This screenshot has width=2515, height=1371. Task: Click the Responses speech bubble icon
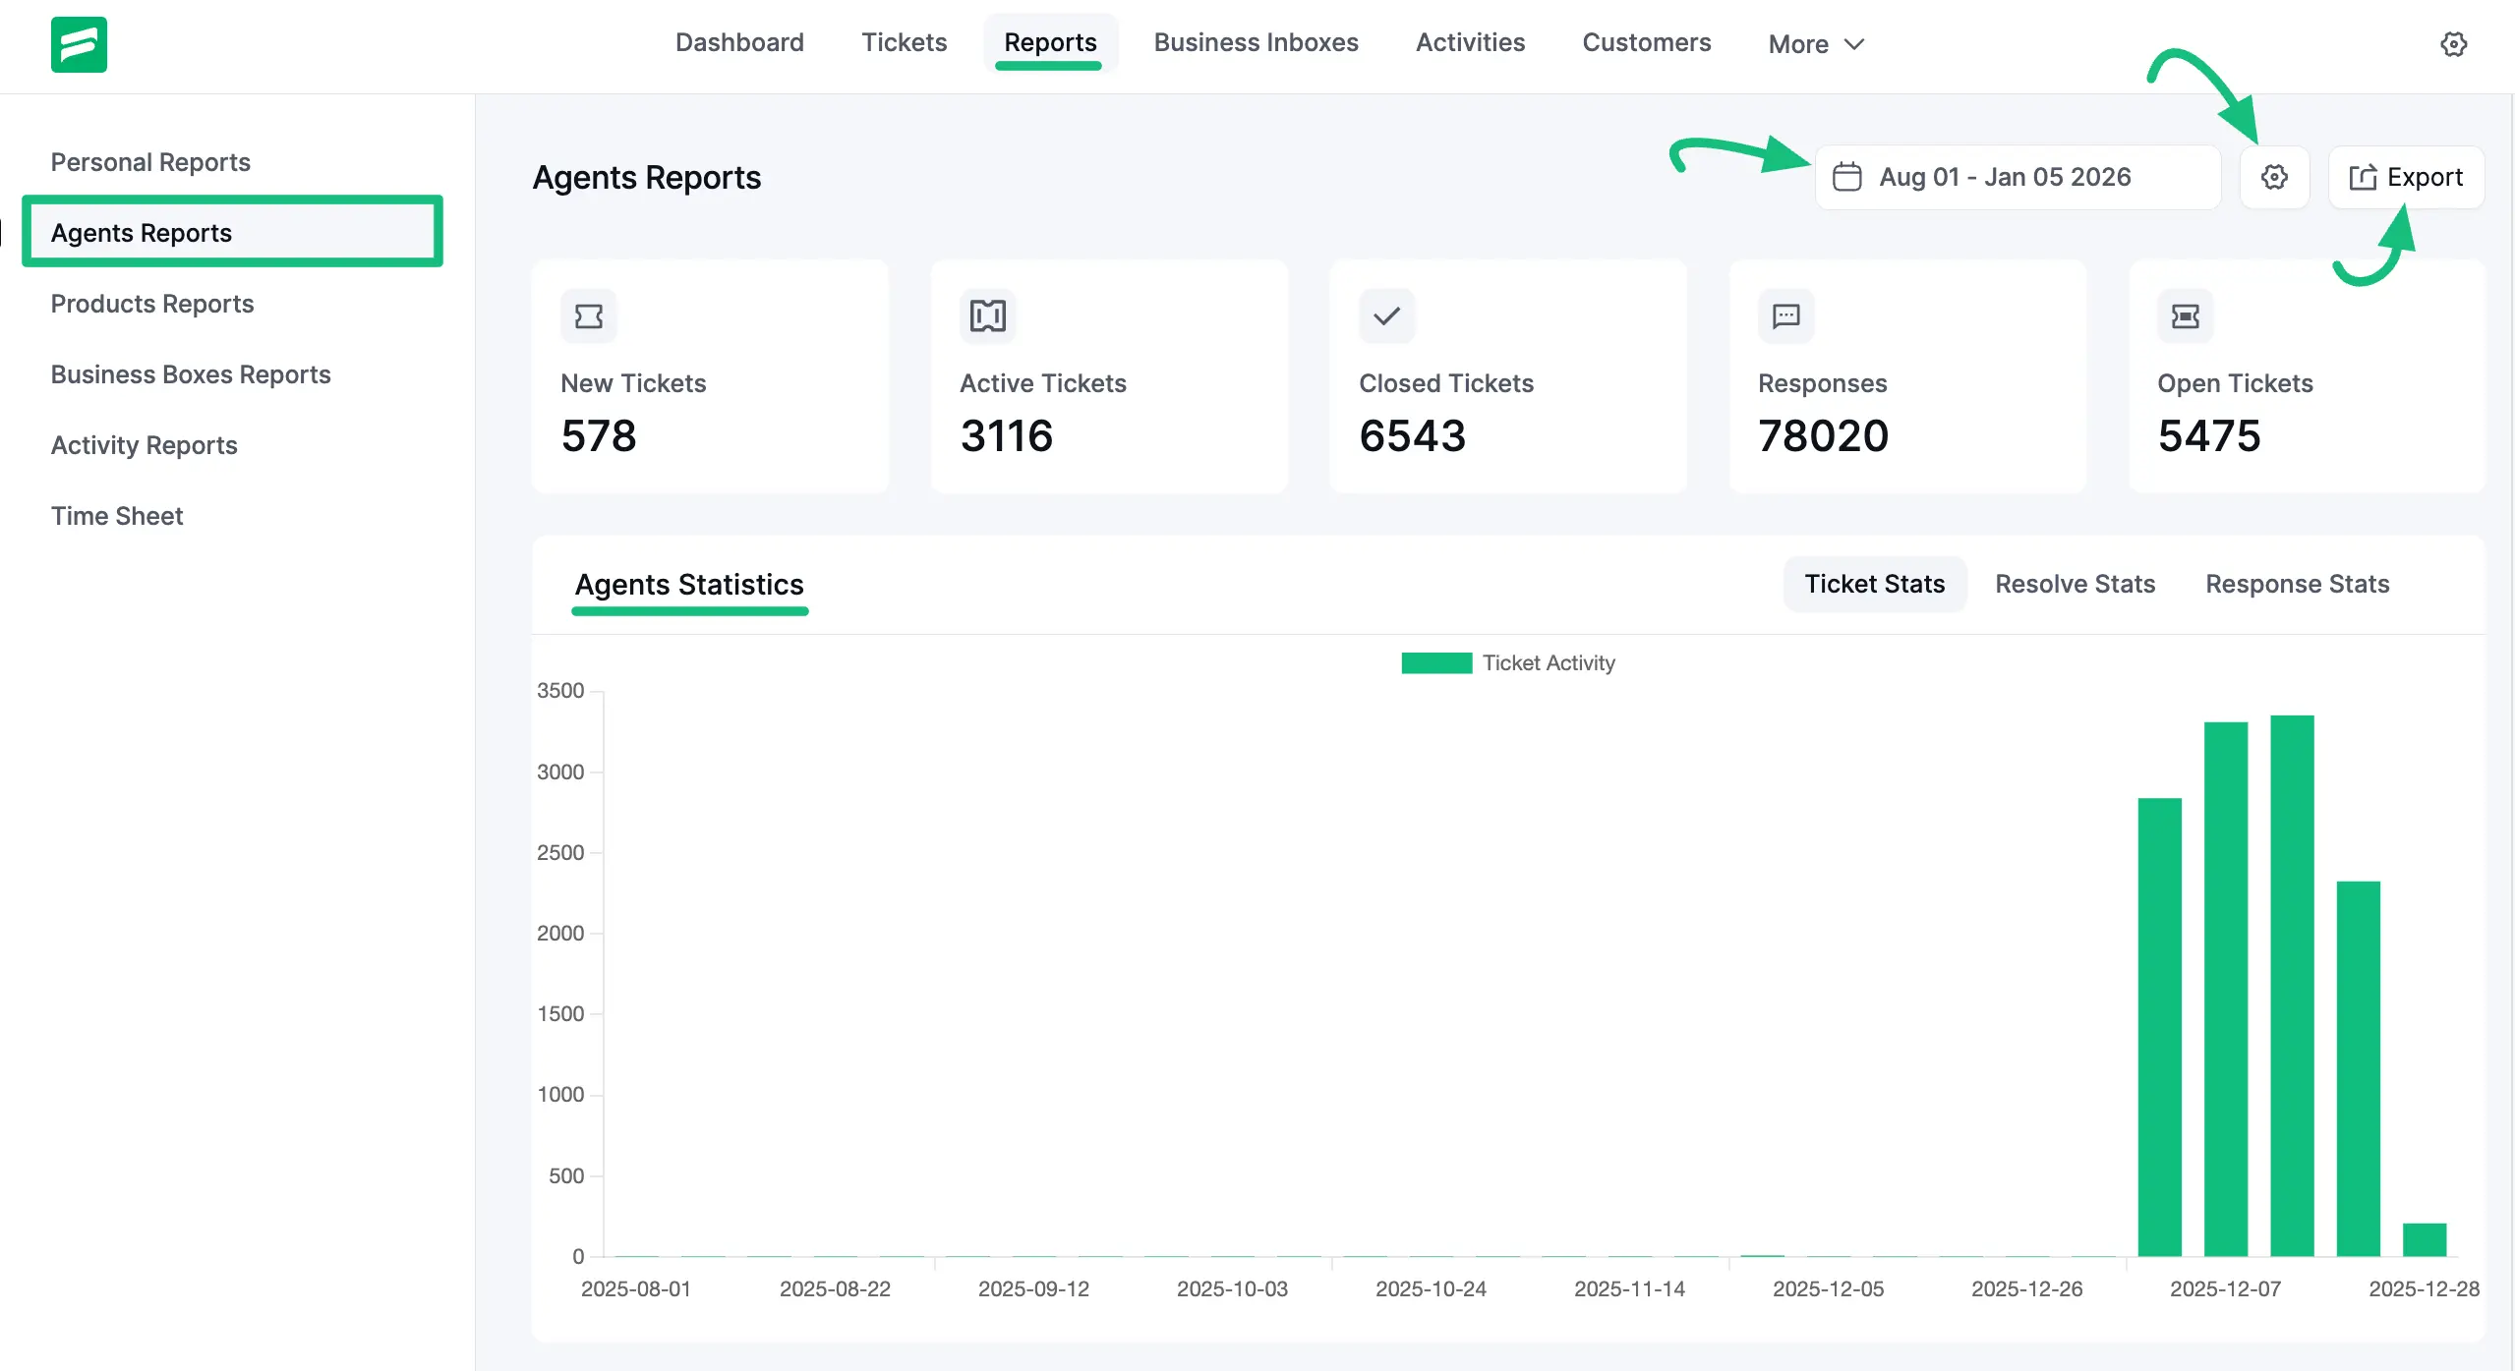click(1784, 315)
